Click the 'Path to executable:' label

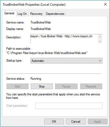coord(19,49)
